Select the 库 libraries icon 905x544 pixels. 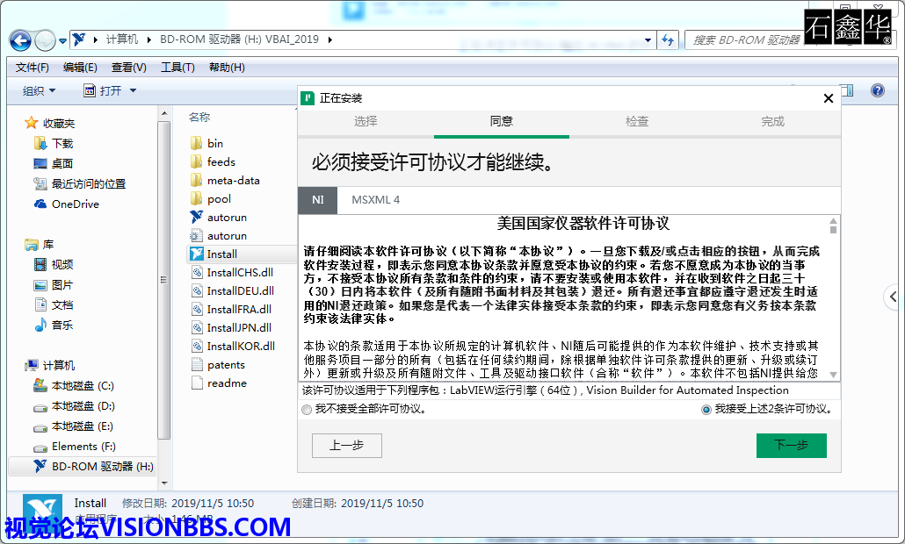pyautogui.click(x=31, y=244)
